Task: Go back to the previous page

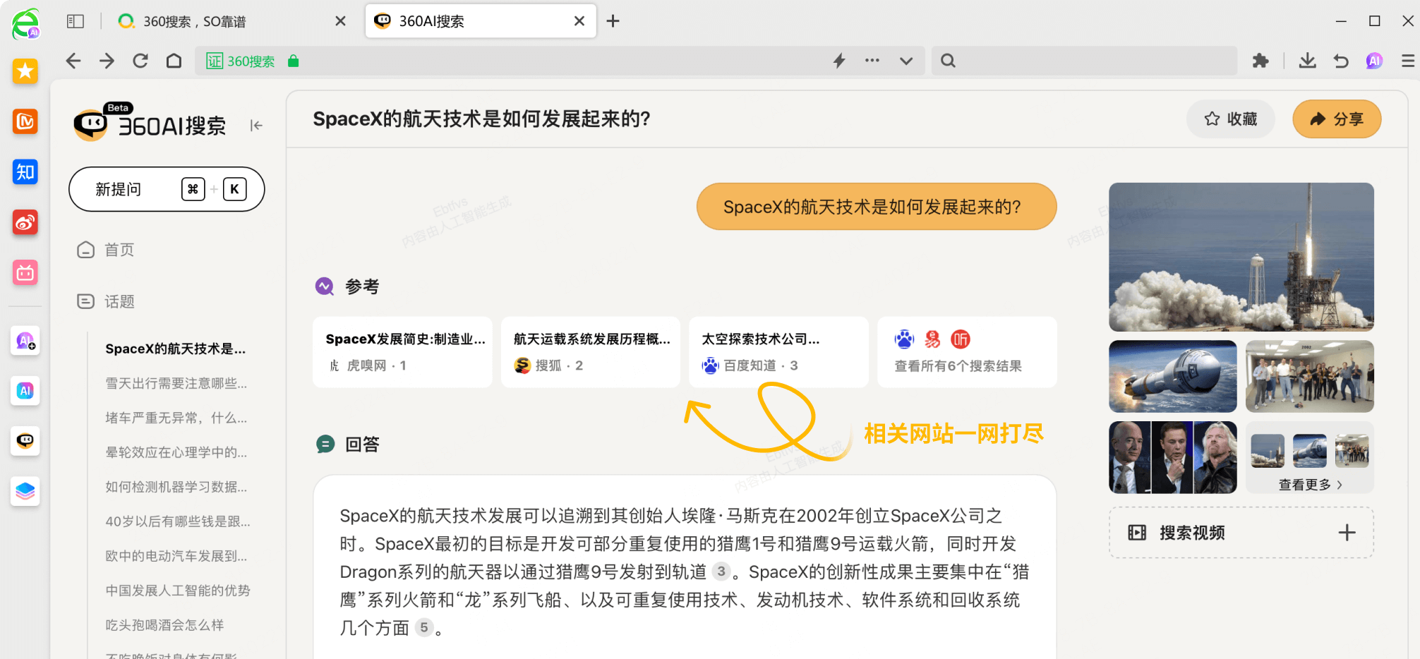Action: click(x=73, y=61)
